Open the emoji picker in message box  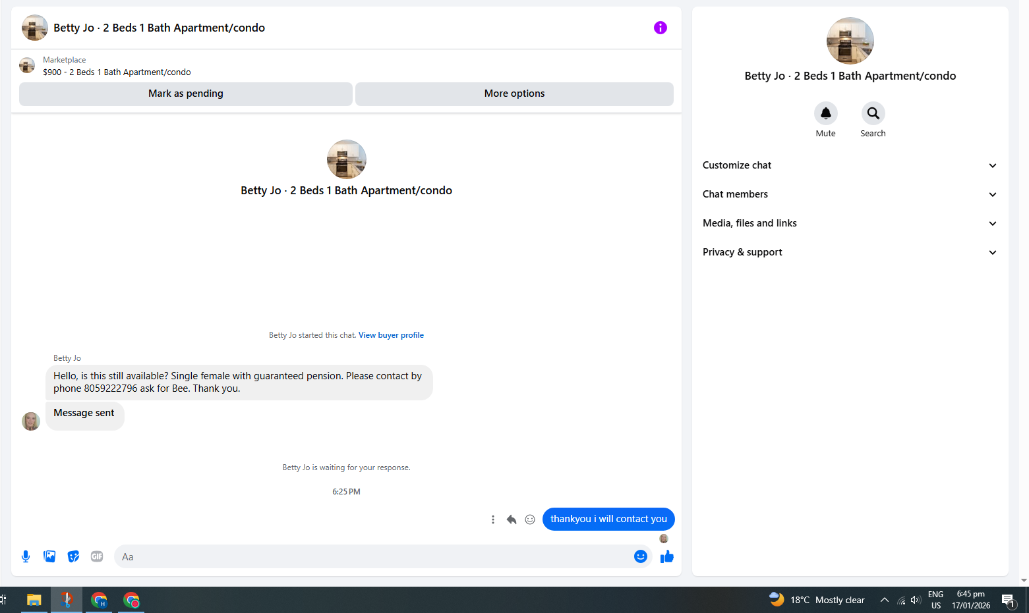pyautogui.click(x=641, y=556)
